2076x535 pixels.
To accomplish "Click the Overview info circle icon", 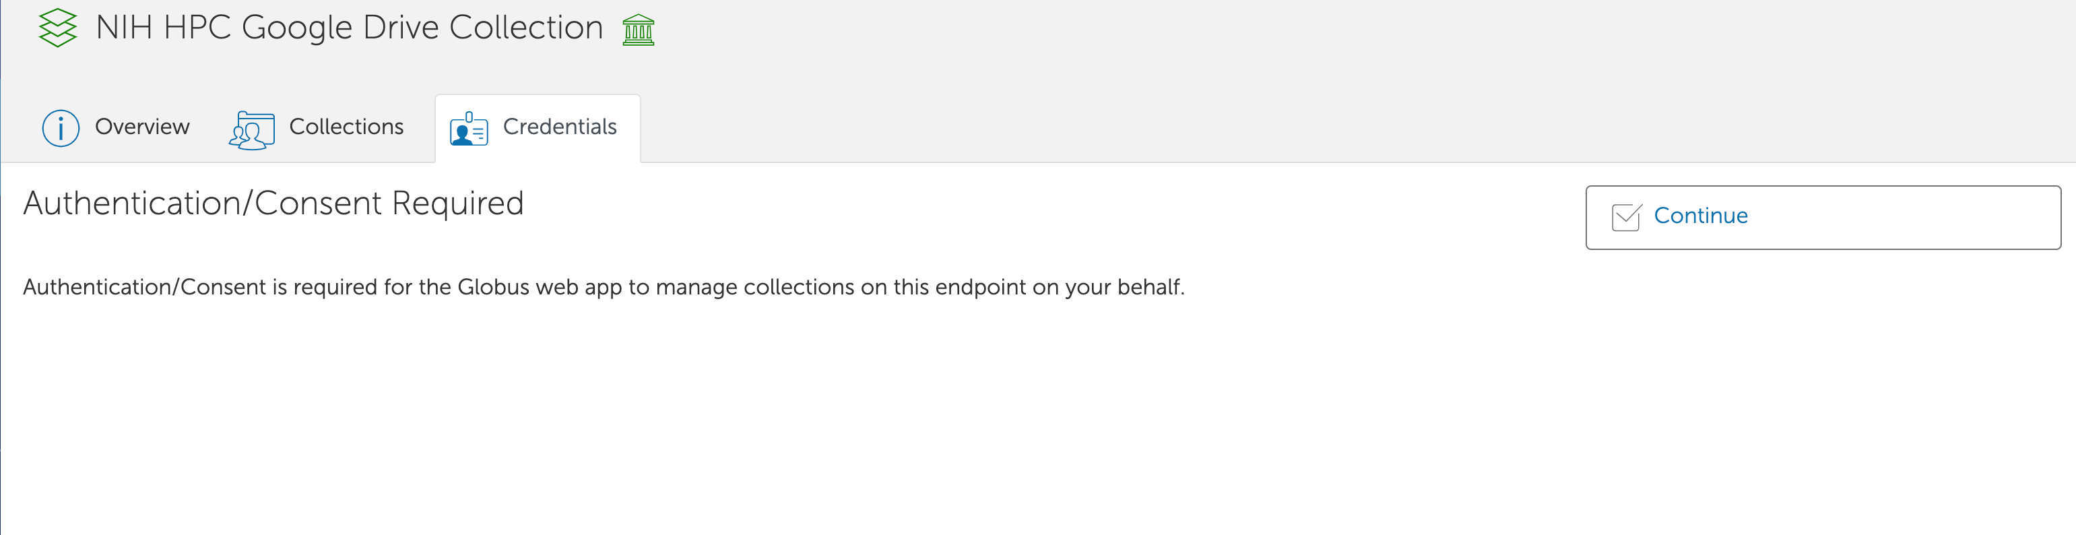I will (61, 128).
